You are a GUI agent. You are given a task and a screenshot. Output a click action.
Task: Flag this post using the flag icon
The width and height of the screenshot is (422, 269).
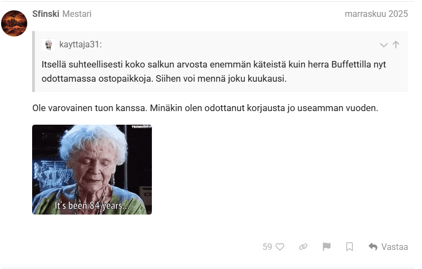(327, 247)
